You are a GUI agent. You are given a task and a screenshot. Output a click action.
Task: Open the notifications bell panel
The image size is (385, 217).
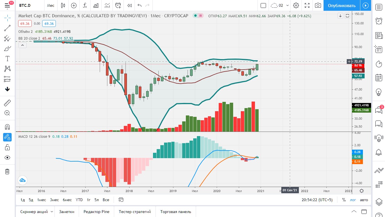(x=378, y=152)
